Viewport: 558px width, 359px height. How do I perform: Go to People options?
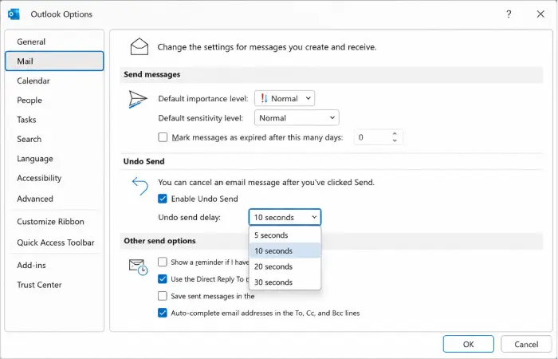point(54,100)
